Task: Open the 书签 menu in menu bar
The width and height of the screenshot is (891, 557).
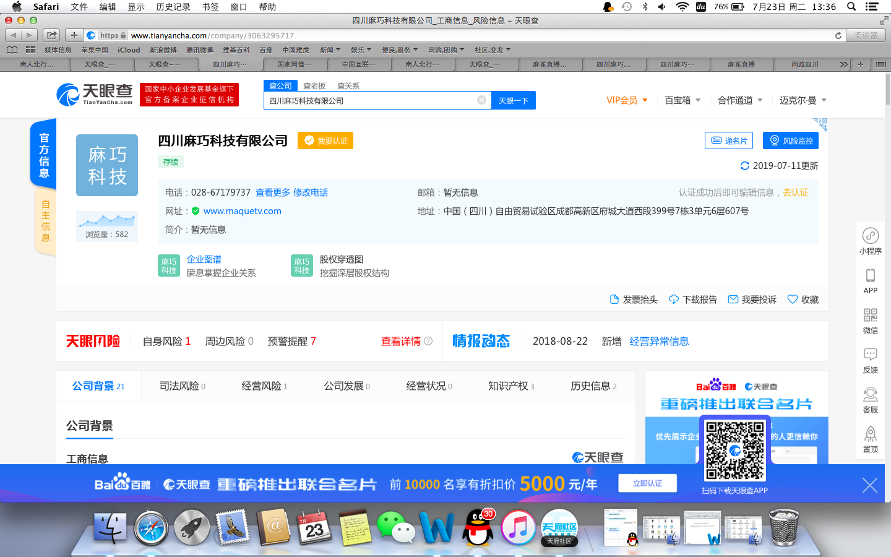Action: (210, 7)
